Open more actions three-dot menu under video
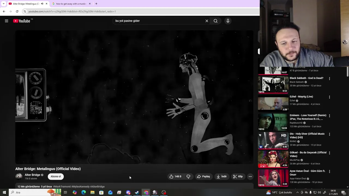This screenshot has height=196, width=349. 250,176
